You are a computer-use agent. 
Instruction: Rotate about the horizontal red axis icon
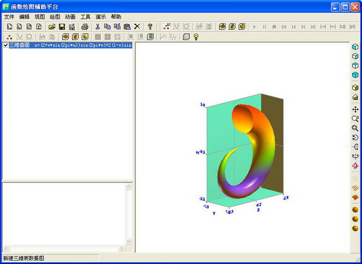(355, 147)
